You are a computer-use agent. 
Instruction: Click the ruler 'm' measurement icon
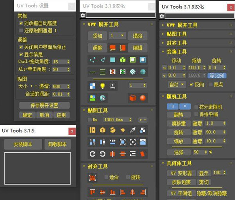click(112, 86)
